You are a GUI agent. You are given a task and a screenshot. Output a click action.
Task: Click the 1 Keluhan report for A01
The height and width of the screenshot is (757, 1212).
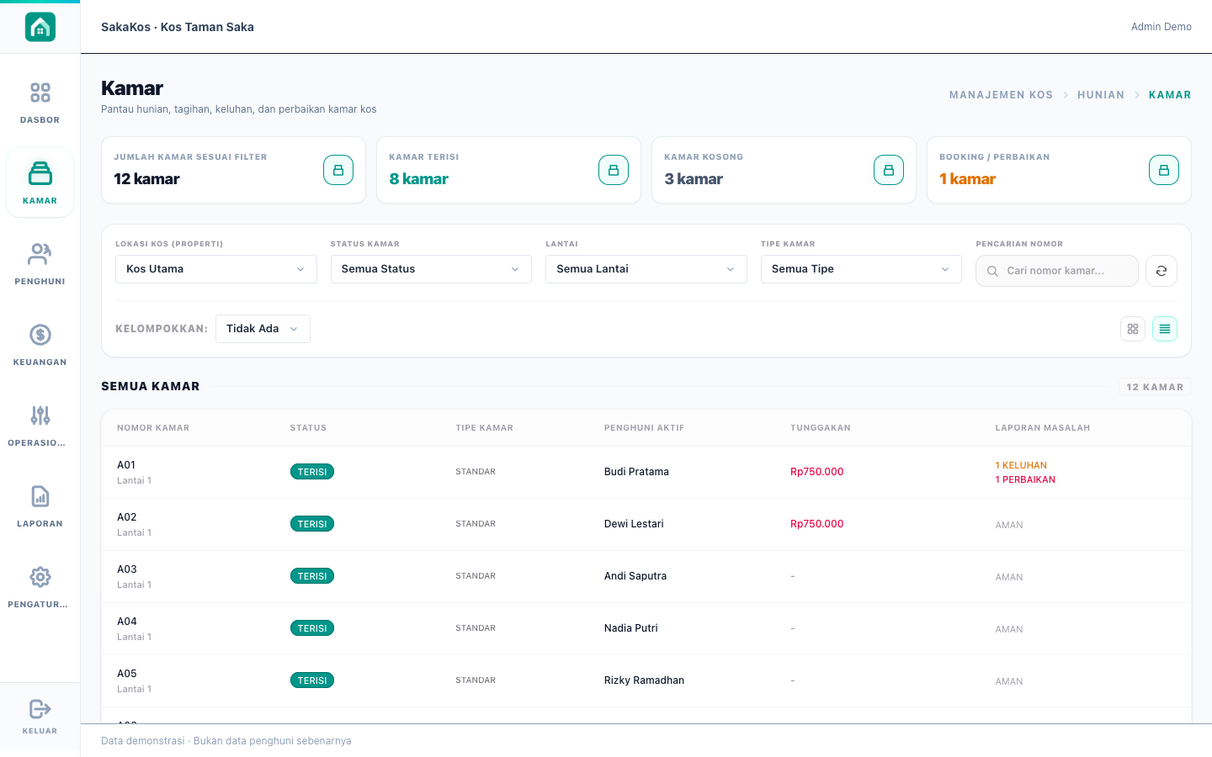click(x=1021, y=465)
